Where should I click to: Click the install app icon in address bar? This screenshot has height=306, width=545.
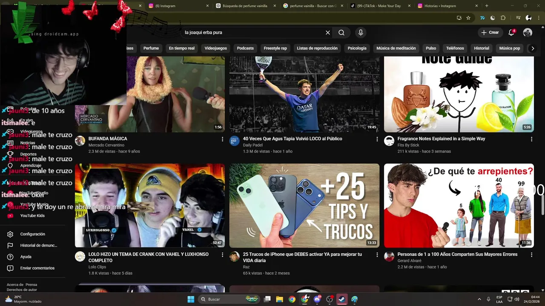[459, 18]
